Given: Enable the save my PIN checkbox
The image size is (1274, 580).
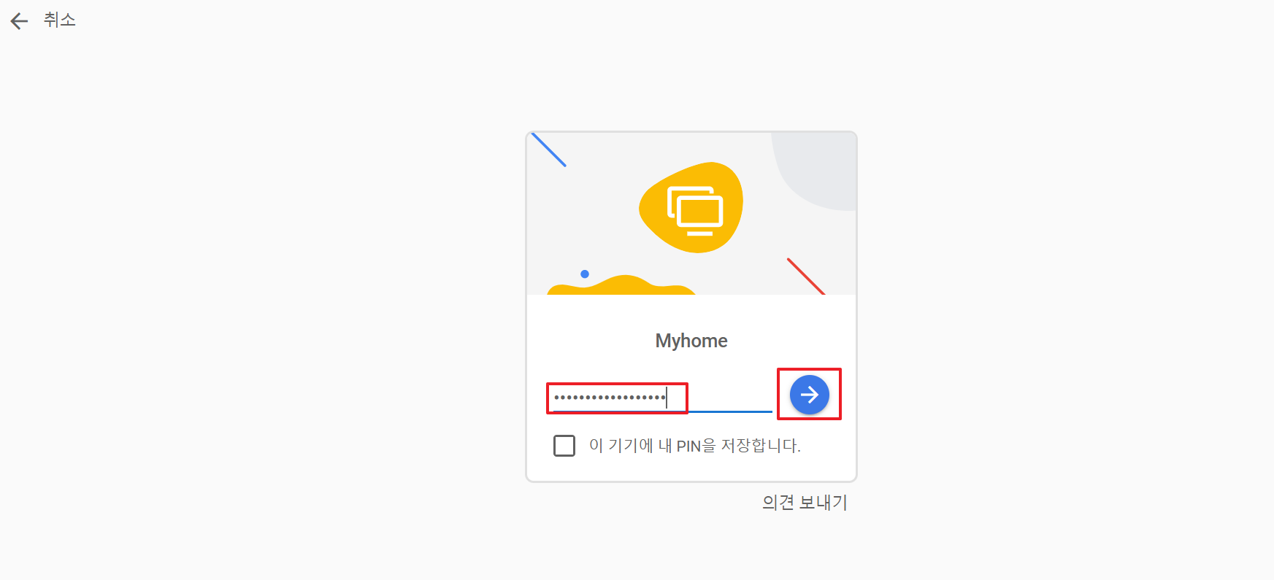Looking at the screenshot, I should [564, 445].
